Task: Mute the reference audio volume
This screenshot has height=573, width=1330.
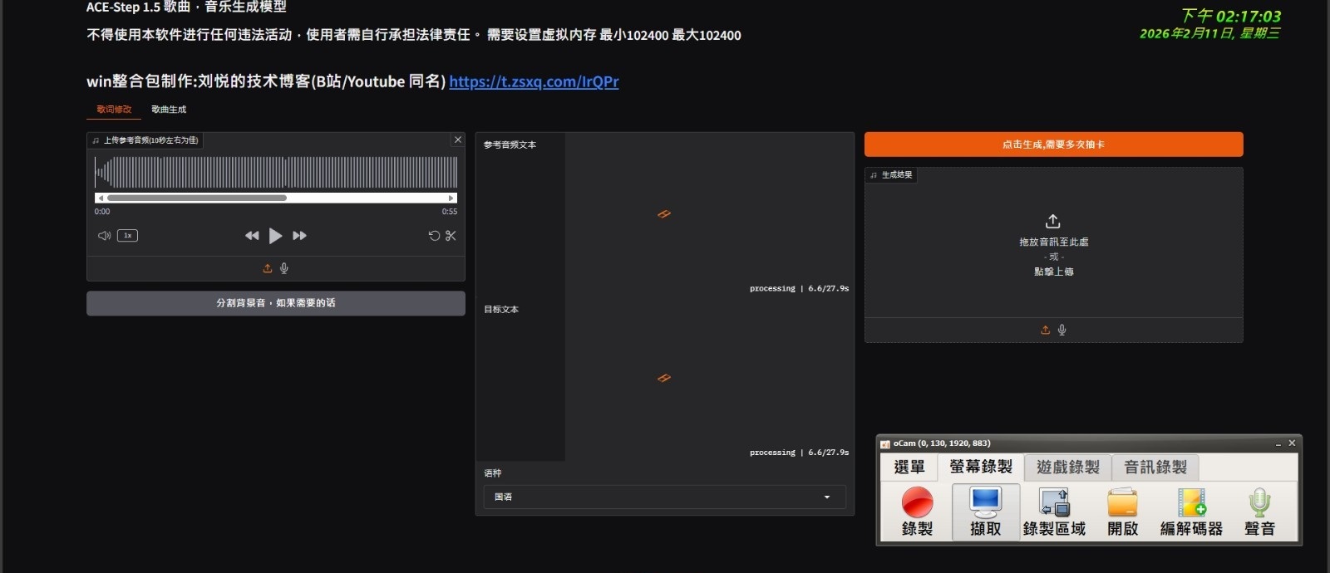Action: [x=104, y=236]
